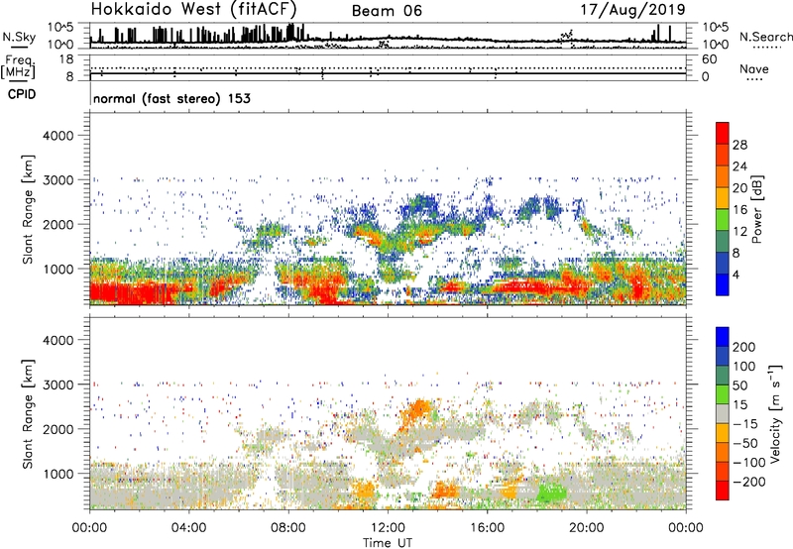Image resolution: width=793 pixels, height=549 pixels.
Task: Click the '60' Nave axis tick label
Action: click(709, 59)
